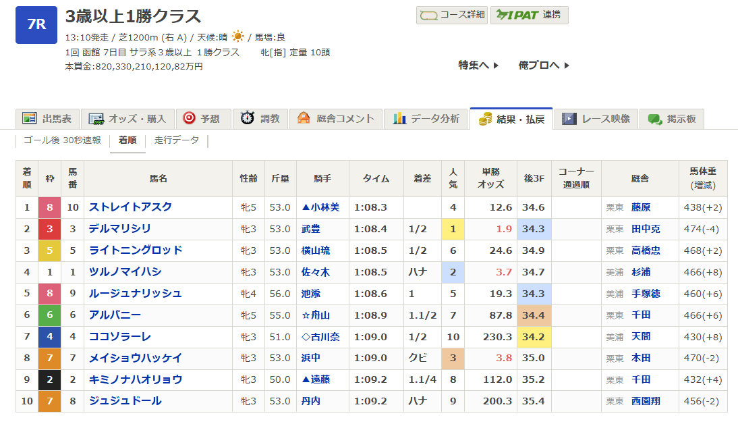Open IPAT 連携 button
The image size is (738, 426).
pos(529,15)
